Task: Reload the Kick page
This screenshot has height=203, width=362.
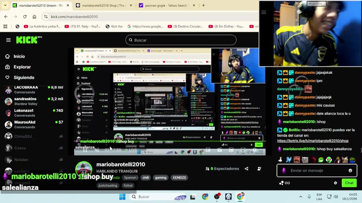Action: pyautogui.click(x=25, y=17)
